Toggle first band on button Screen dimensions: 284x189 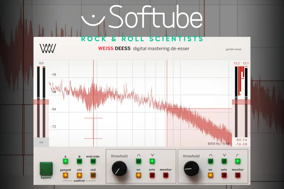pos(139,175)
